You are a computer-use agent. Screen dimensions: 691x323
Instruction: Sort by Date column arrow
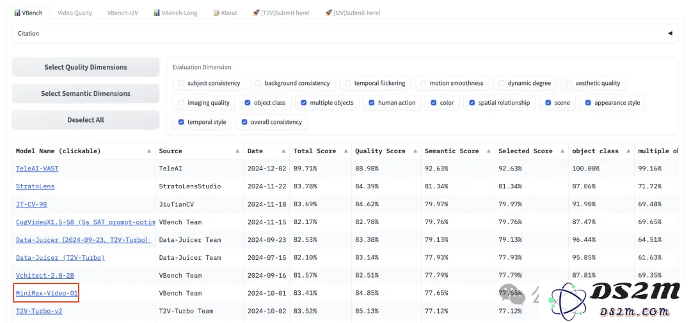pos(284,151)
